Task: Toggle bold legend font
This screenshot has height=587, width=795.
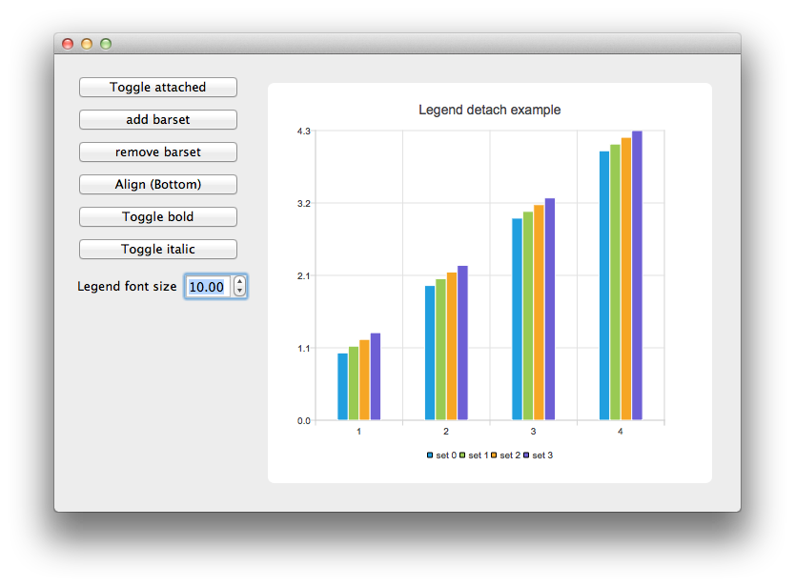Action: point(157,217)
